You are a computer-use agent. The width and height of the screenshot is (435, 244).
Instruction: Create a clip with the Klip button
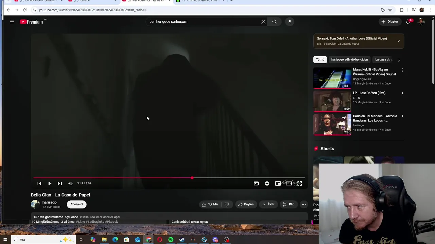[289, 204]
